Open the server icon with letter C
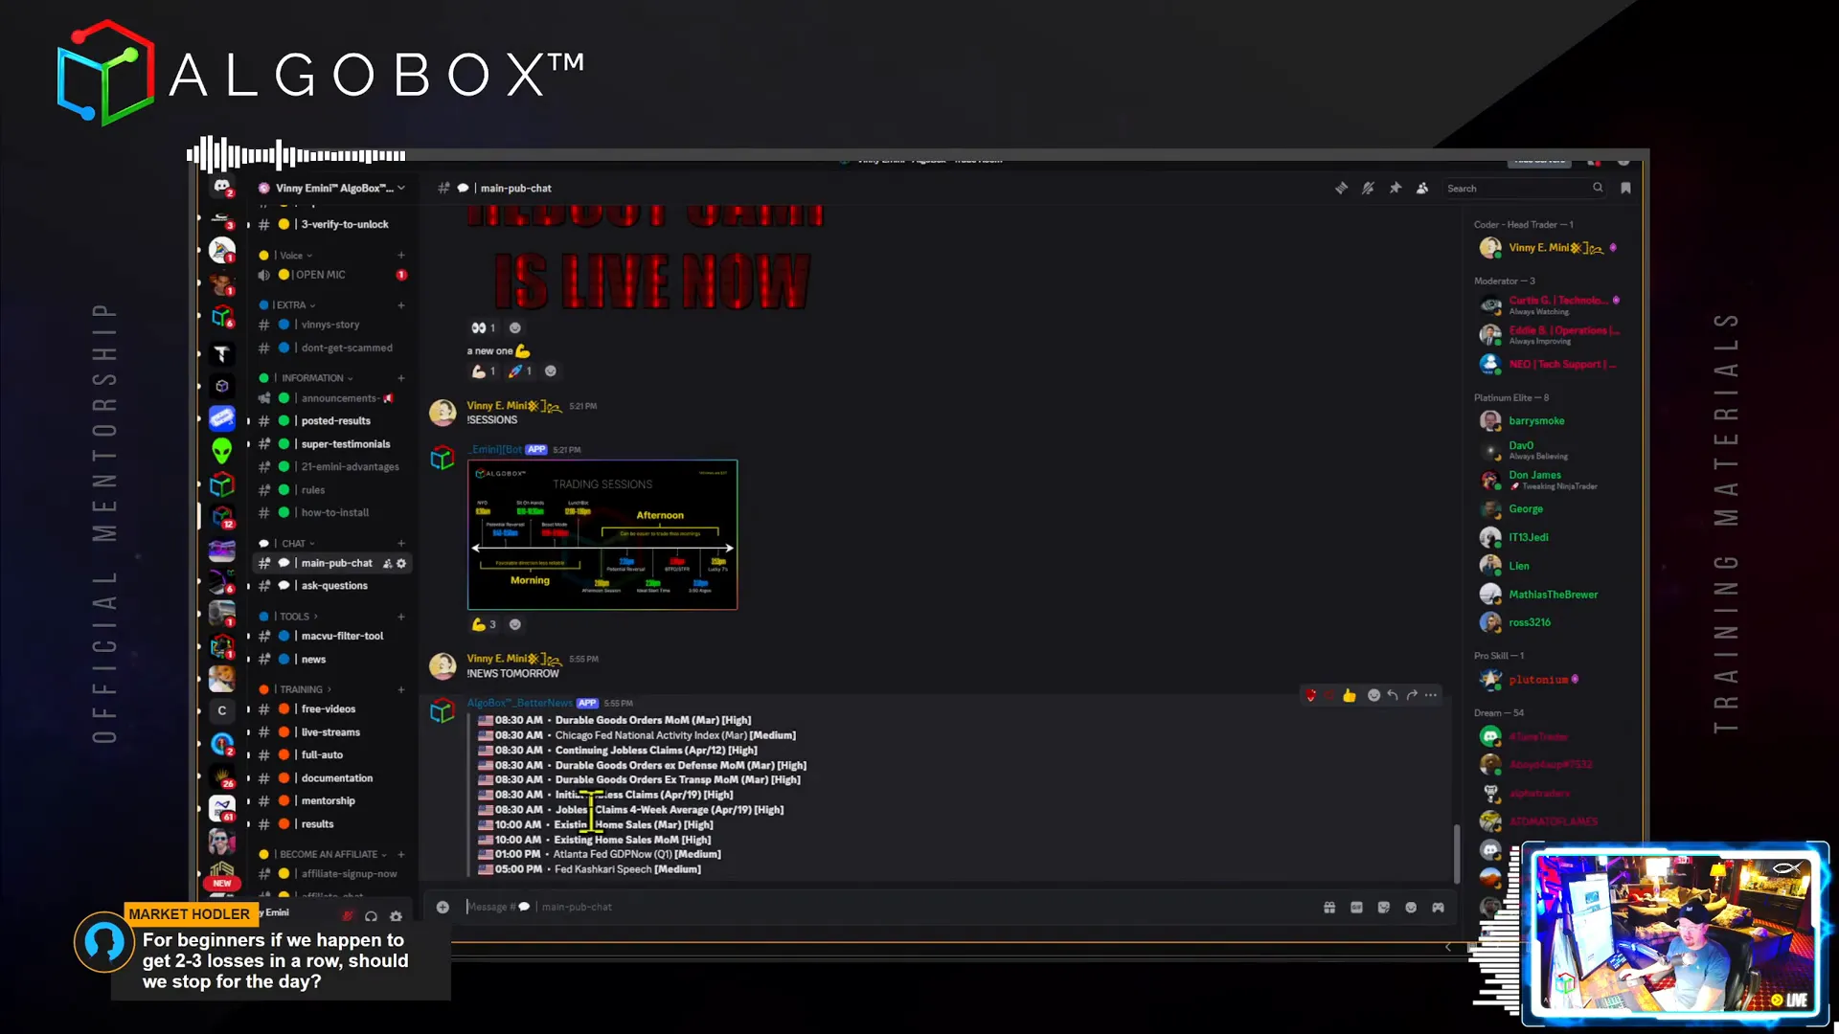Screen dimensions: 1839x1034 (222, 710)
